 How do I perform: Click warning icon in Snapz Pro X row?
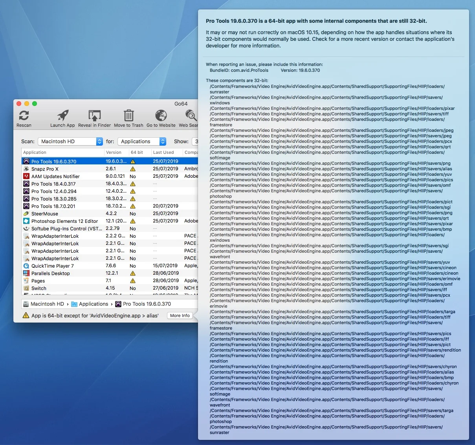click(133, 169)
